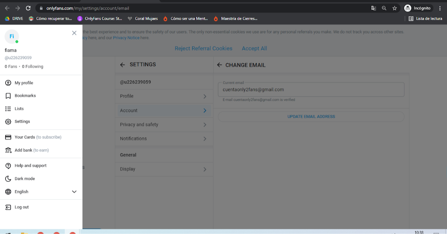
Task: Click the bookmark icon beside Bookmarks
Action: (x=8, y=96)
